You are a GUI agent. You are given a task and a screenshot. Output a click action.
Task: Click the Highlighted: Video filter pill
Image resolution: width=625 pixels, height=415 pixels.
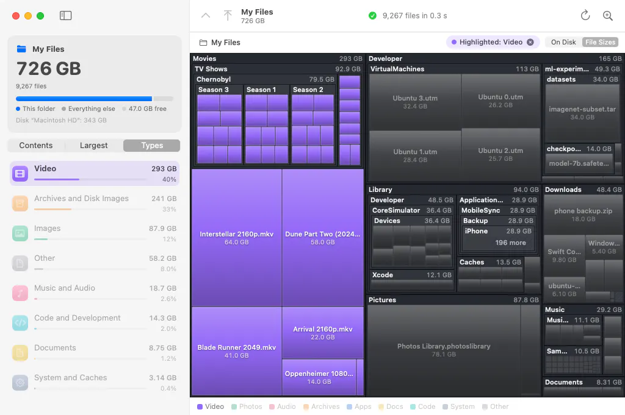point(493,42)
